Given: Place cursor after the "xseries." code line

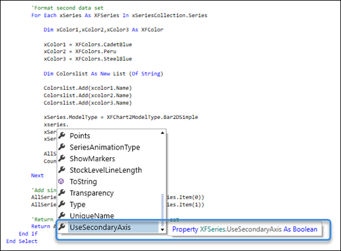Looking at the screenshot, I should pos(69,124).
